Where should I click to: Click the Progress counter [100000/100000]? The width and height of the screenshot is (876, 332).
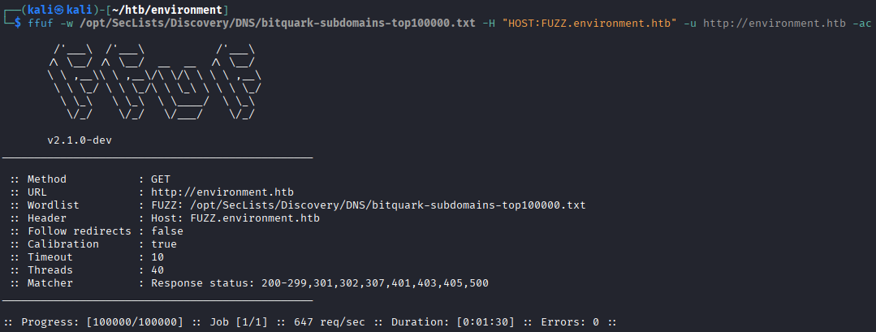coord(134,322)
